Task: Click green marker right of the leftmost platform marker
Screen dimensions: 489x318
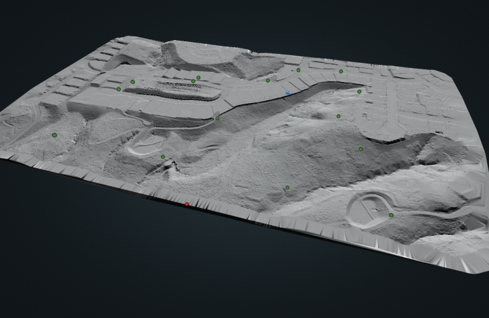Action: pos(132,81)
